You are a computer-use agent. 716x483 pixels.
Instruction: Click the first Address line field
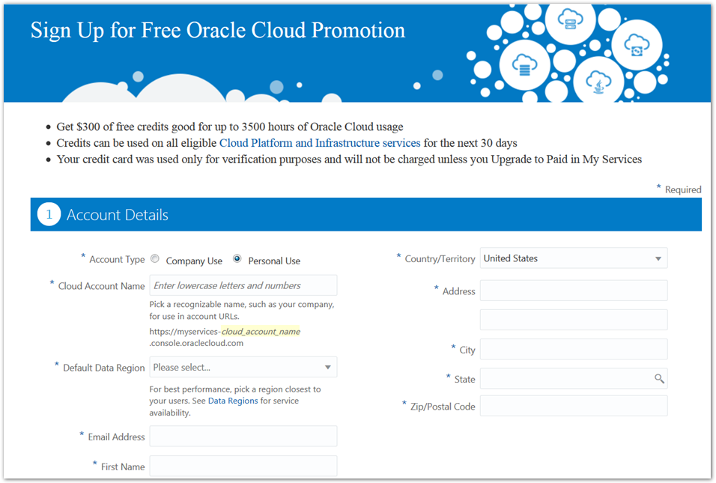click(x=573, y=291)
